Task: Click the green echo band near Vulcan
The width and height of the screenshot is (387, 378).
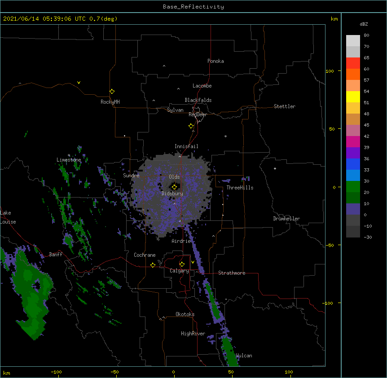Action: (230, 352)
